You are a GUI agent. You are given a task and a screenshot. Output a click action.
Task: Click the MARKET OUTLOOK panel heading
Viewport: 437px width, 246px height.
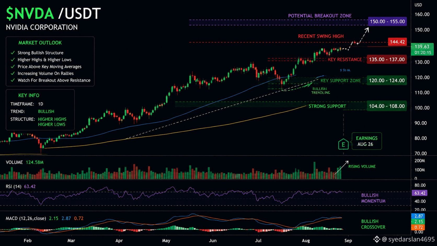tap(40, 43)
